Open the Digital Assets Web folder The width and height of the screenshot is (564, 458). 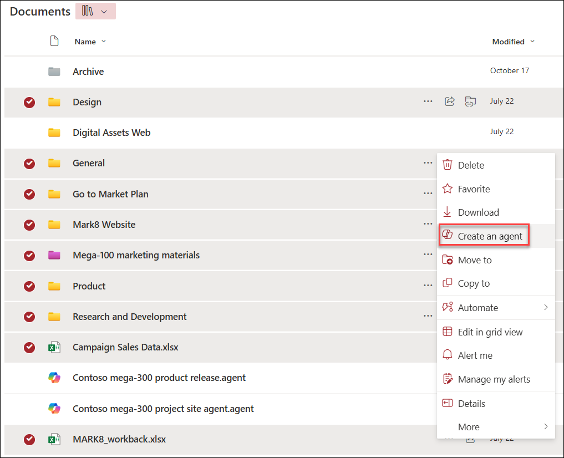(111, 132)
